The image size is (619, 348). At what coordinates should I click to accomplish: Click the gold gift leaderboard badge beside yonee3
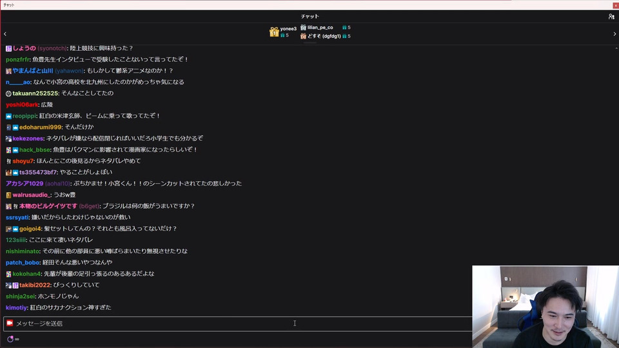coord(274,32)
